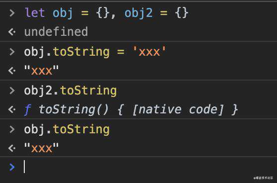The image size is (277, 183).
Task: Click the active blue console prompt arrow
Action: pos(12,167)
